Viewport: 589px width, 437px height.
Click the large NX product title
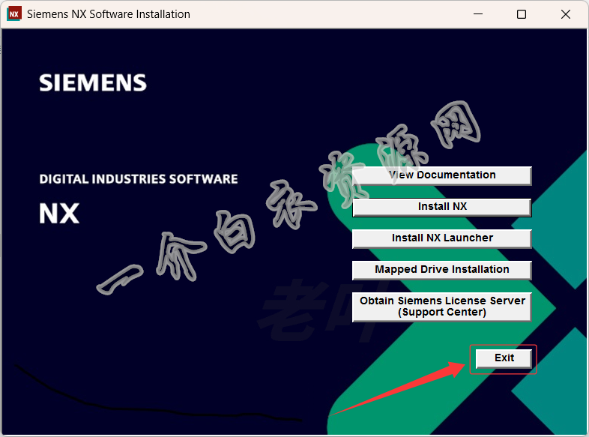(59, 214)
